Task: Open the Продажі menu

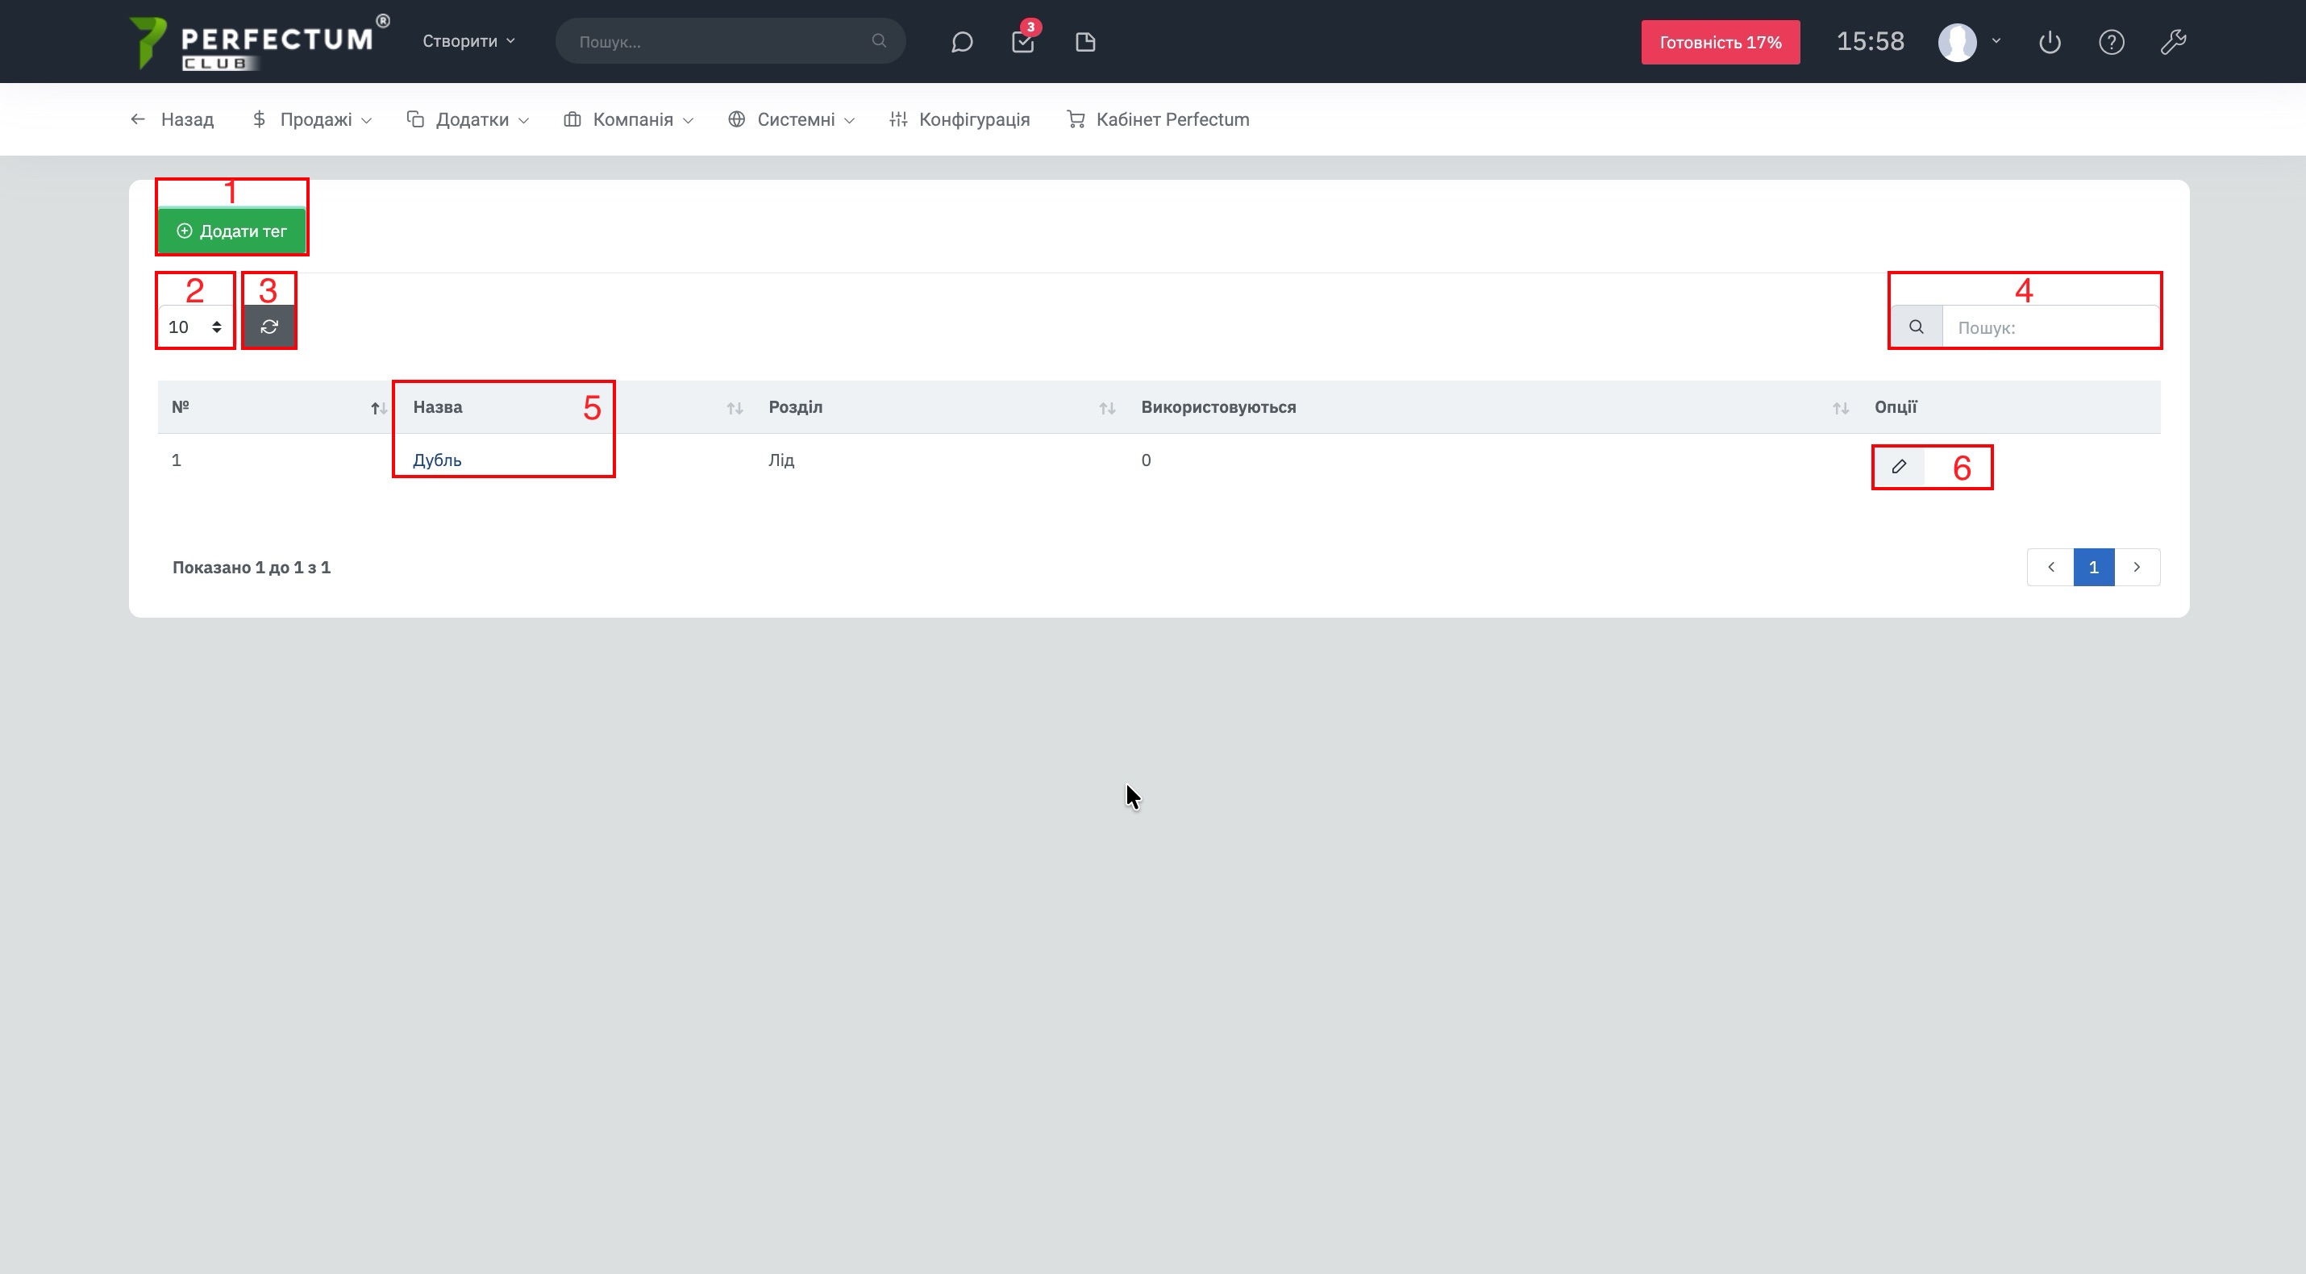Action: tap(314, 120)
